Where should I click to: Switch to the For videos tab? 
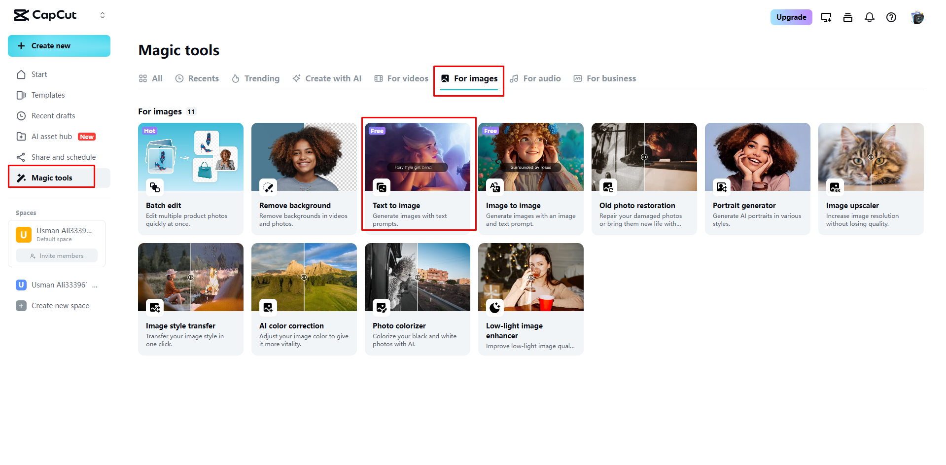point(401,78)
